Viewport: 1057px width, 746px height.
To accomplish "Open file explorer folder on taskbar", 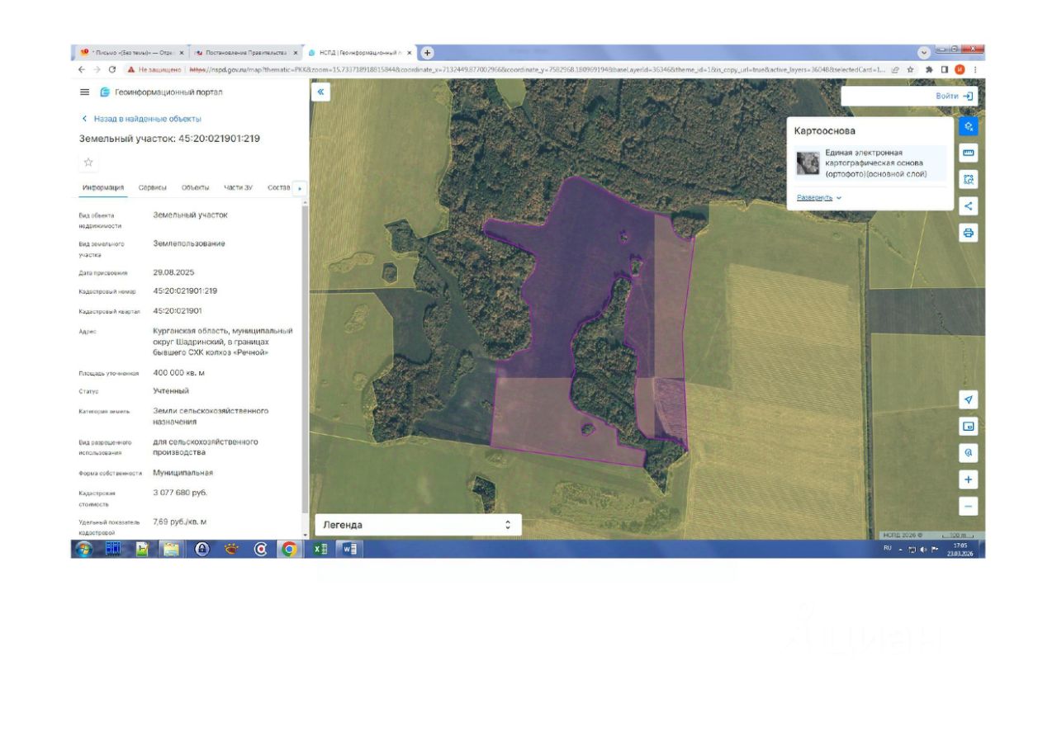I will tap(171, 549).
